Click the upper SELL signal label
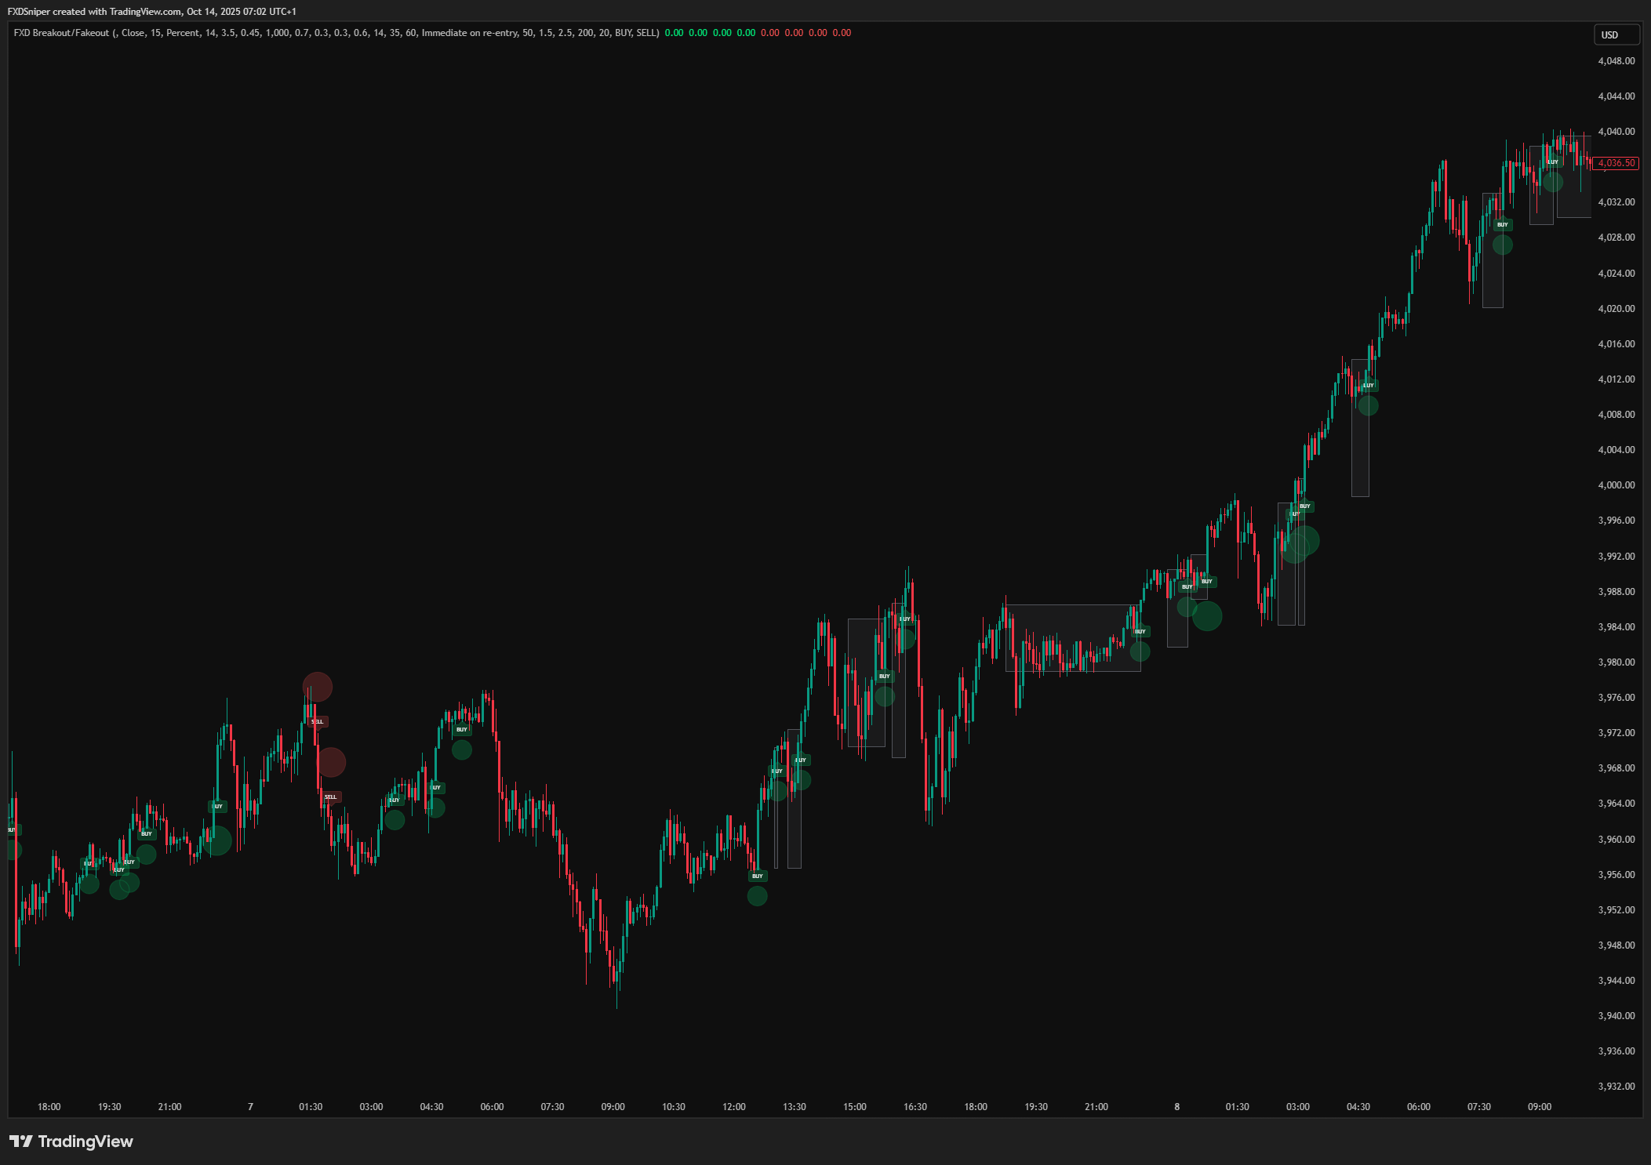 pos(318,721)
